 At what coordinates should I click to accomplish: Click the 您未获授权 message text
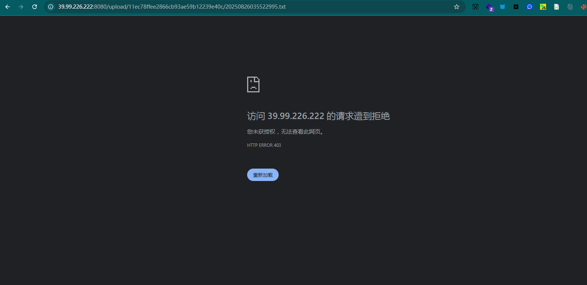[285, 132]
